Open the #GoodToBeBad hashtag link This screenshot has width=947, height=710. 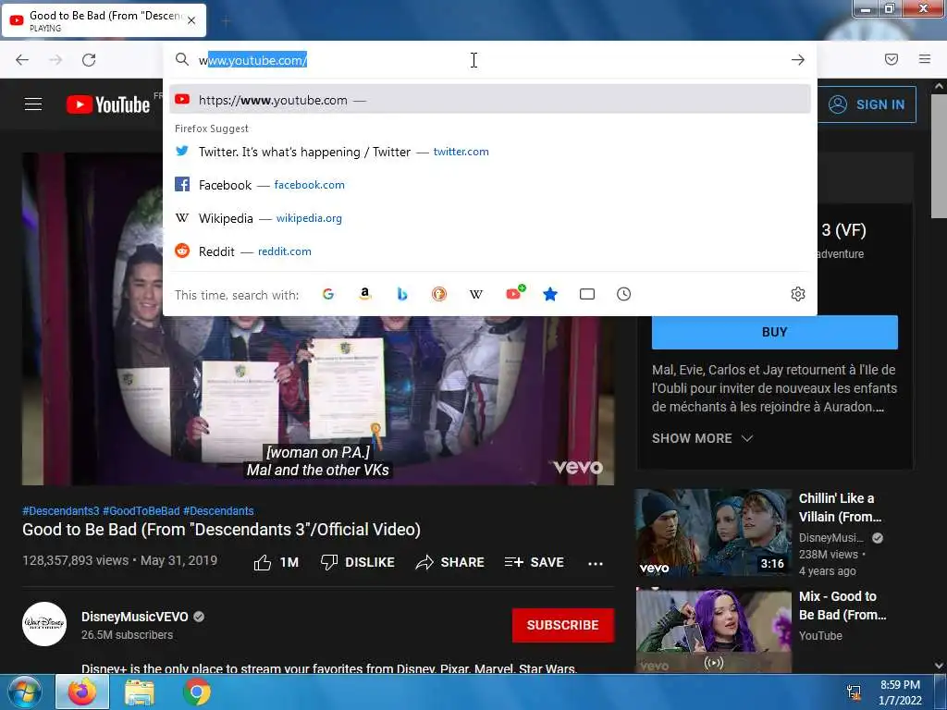[x=141, y=510]
